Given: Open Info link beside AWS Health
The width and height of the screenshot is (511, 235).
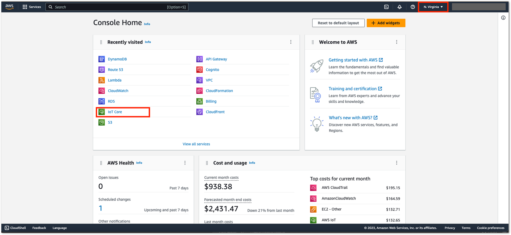Looking at the screenshot, I should pyautogui.click(x=139, y=163).
